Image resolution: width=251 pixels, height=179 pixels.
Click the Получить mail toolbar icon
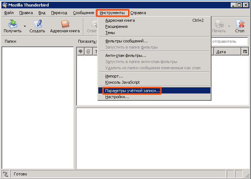(x=13, y=24)
